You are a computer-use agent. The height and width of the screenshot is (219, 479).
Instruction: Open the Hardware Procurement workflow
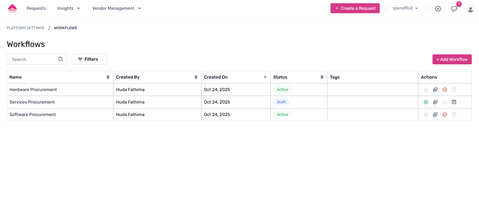pyautogui.click(x=33, y=90)
